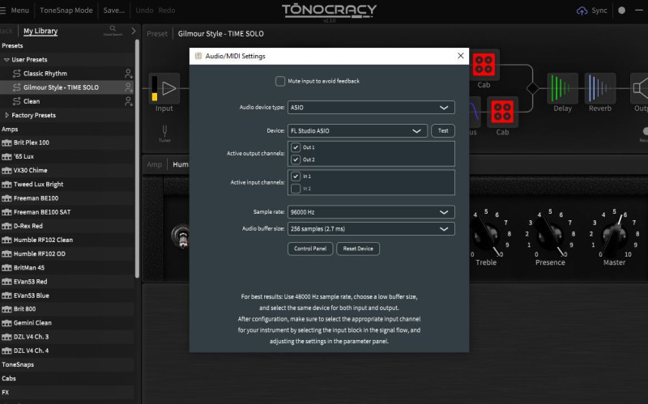Select the Reverb block
The width and height of the screenshot is (648, 404).
(600, 88)
